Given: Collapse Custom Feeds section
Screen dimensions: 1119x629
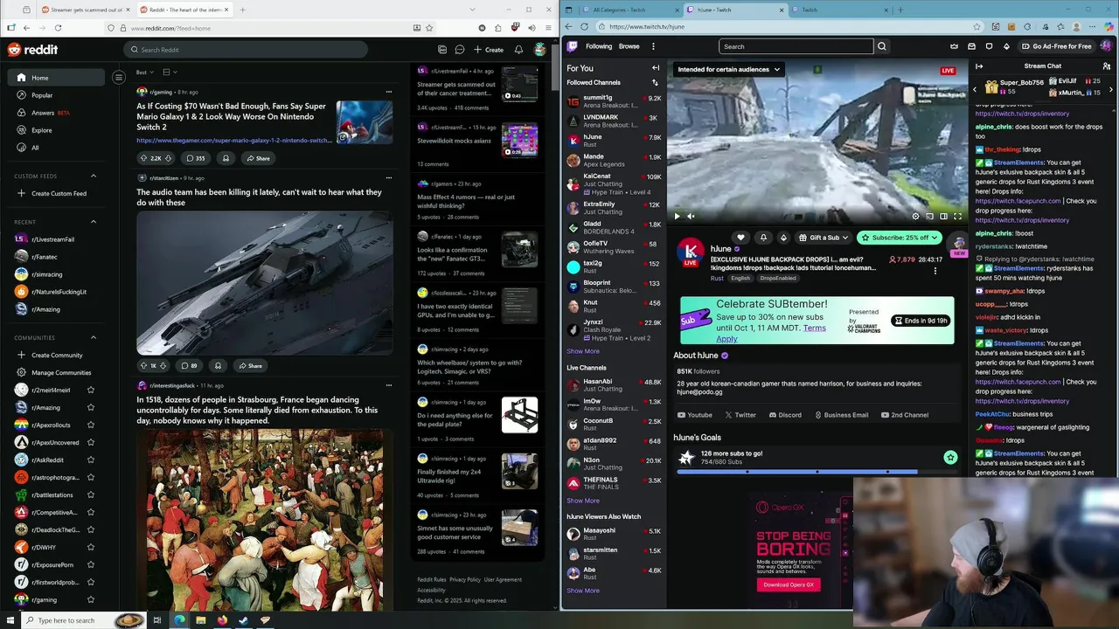Looking at the screenshot, I should (x=94, y=176).
